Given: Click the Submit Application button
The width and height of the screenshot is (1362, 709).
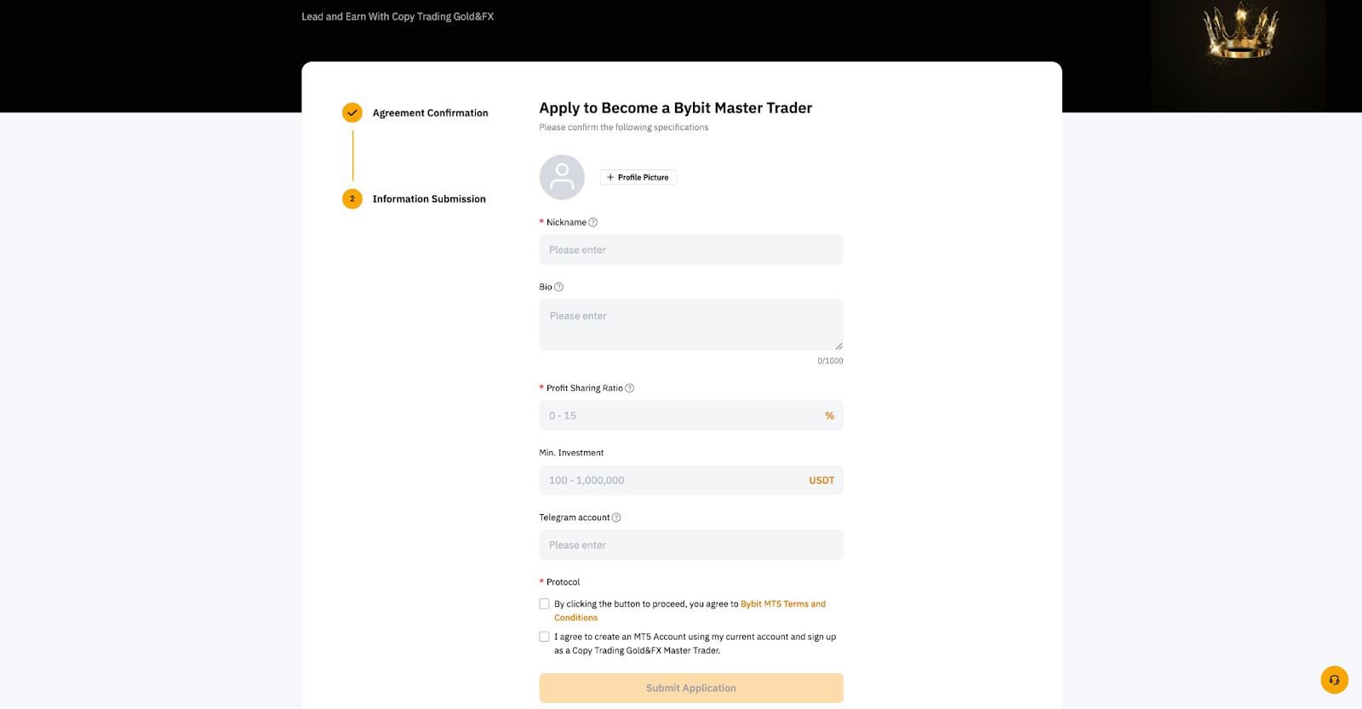Looking at the screenshot, I should (690, 688).
